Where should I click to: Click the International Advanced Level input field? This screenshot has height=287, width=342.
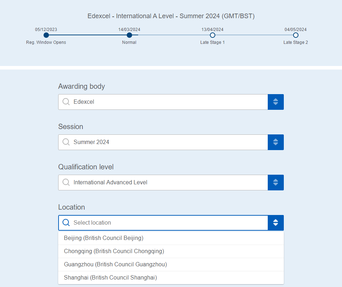163,183
